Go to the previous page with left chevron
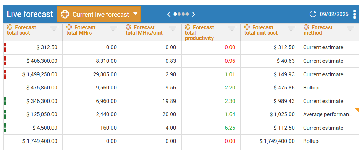 click(x=169, y=14)
